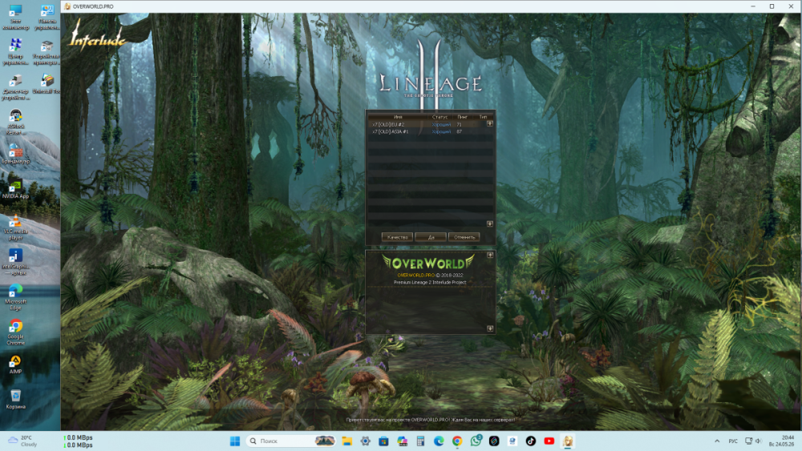Sort server list by Статус column

(439, 117)
